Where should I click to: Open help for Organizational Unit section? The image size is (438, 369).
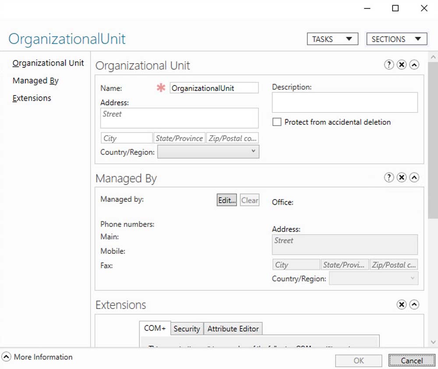pyautogui.click(x=389, y=65)
